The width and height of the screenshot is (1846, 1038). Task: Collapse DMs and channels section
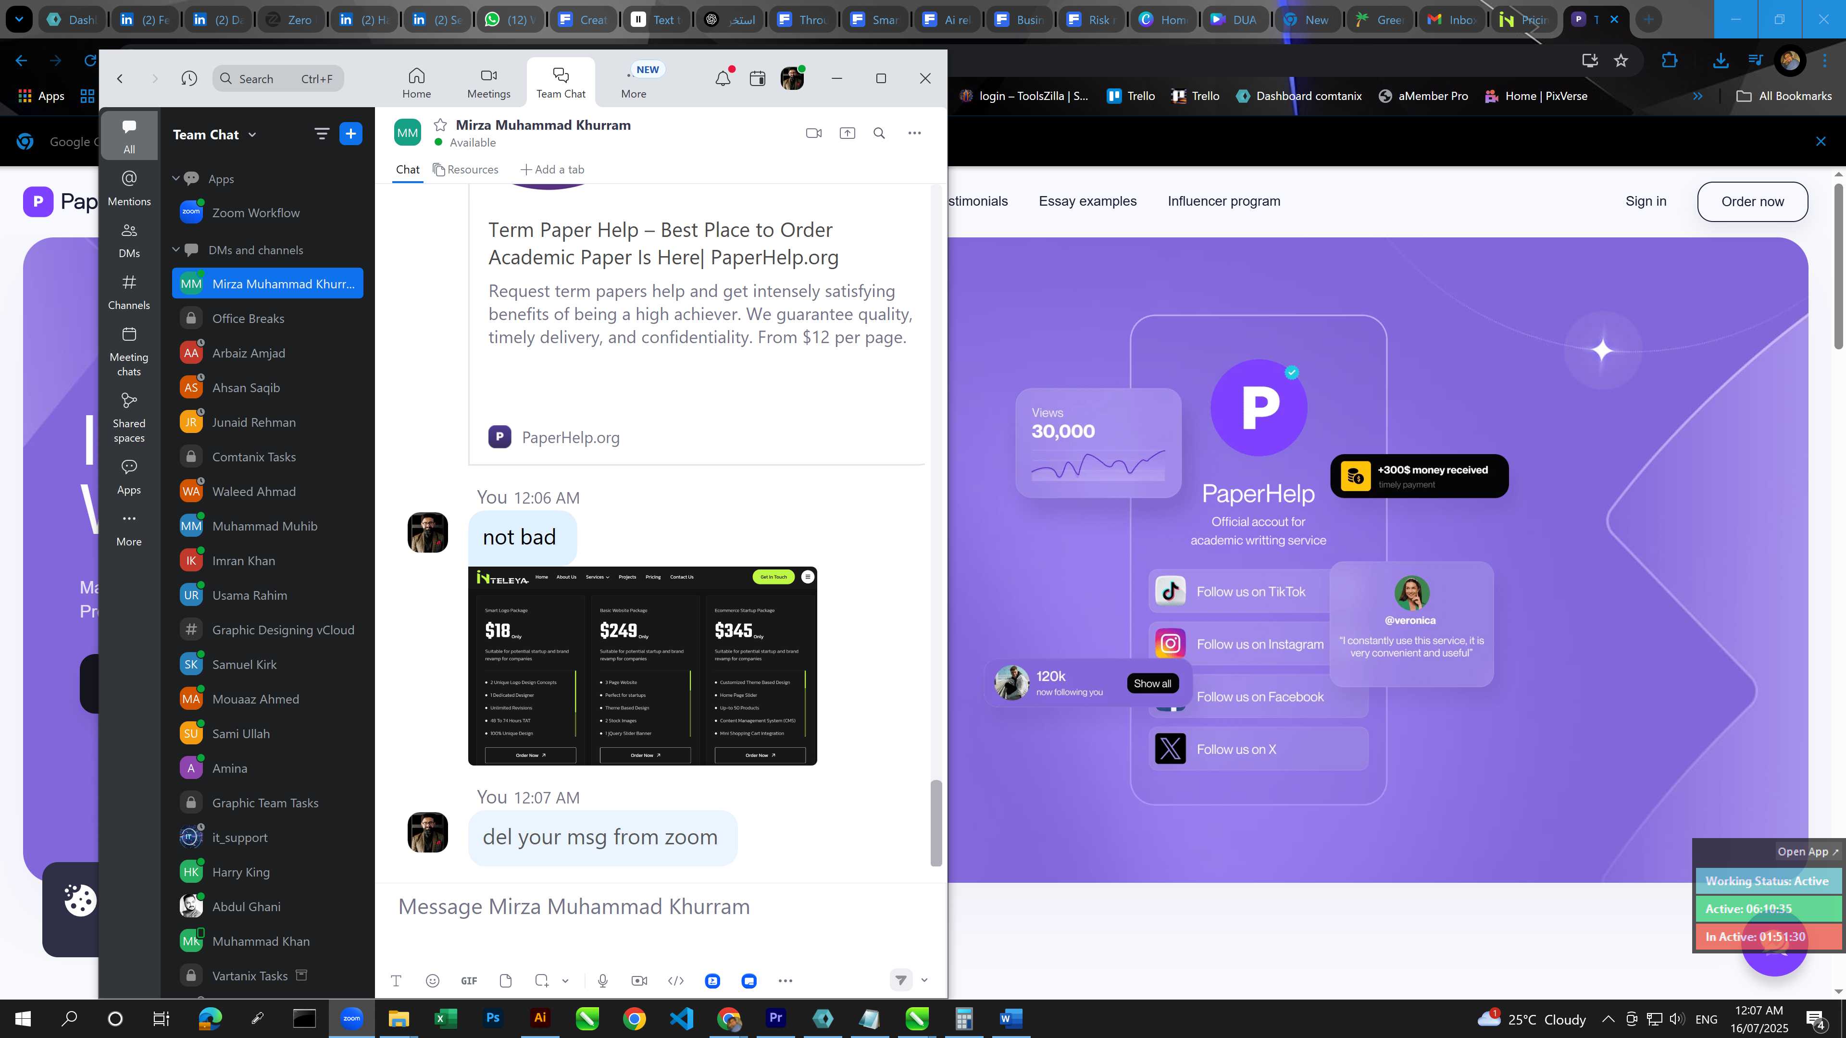point(175,249)
